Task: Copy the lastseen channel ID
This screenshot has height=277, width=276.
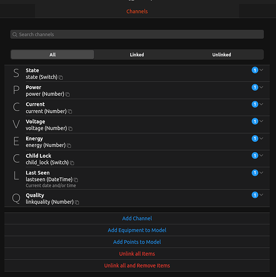Action: [x=76, y=180]
